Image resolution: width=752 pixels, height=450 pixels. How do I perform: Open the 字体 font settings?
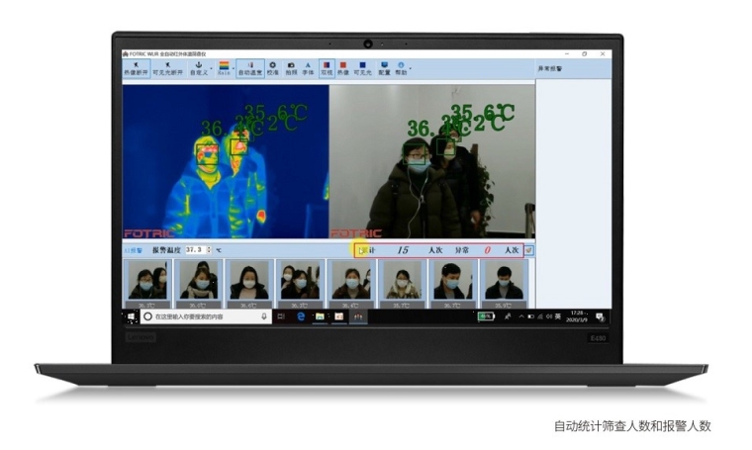point(308,68)
